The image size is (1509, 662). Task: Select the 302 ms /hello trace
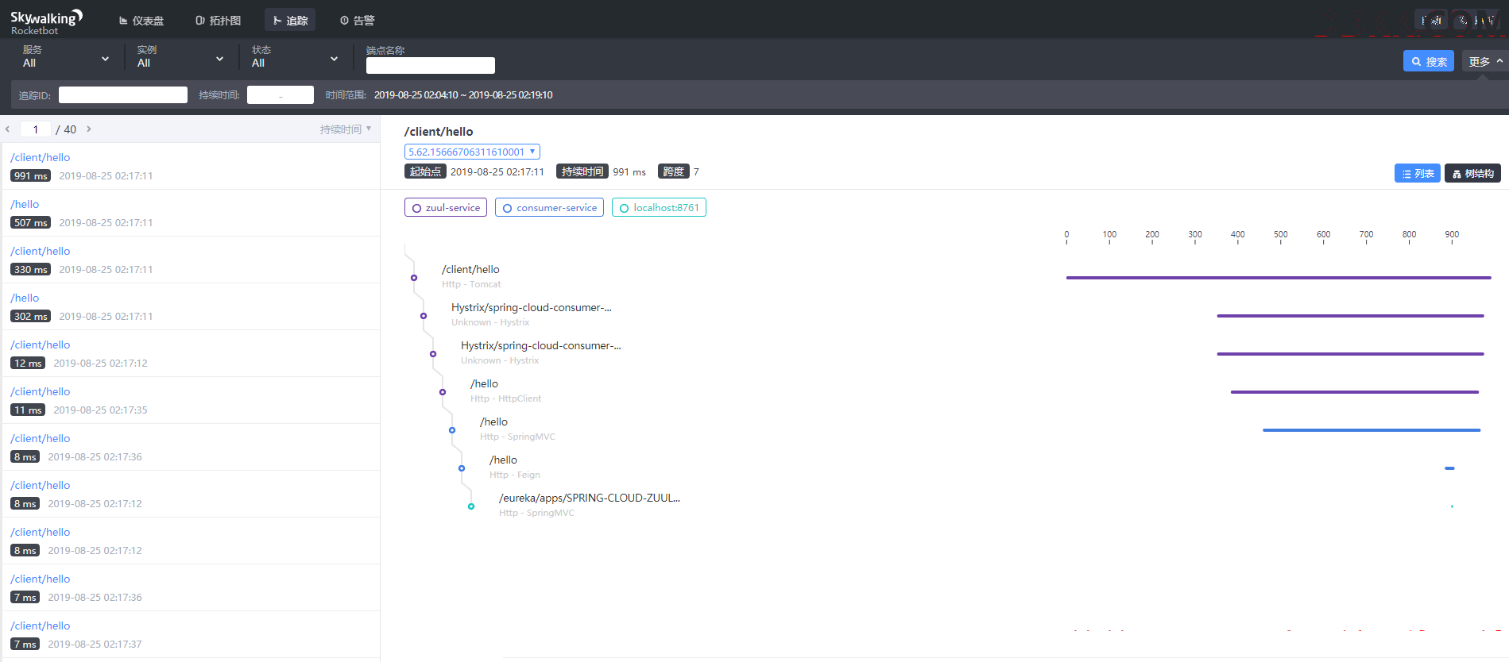pos(191,306)
